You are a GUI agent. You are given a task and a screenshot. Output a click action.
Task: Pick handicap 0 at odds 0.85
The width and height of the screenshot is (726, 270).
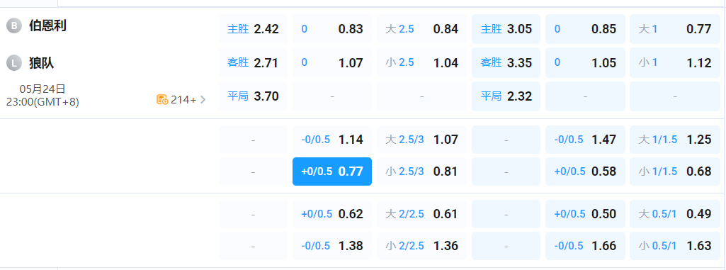tap(585, 29)
